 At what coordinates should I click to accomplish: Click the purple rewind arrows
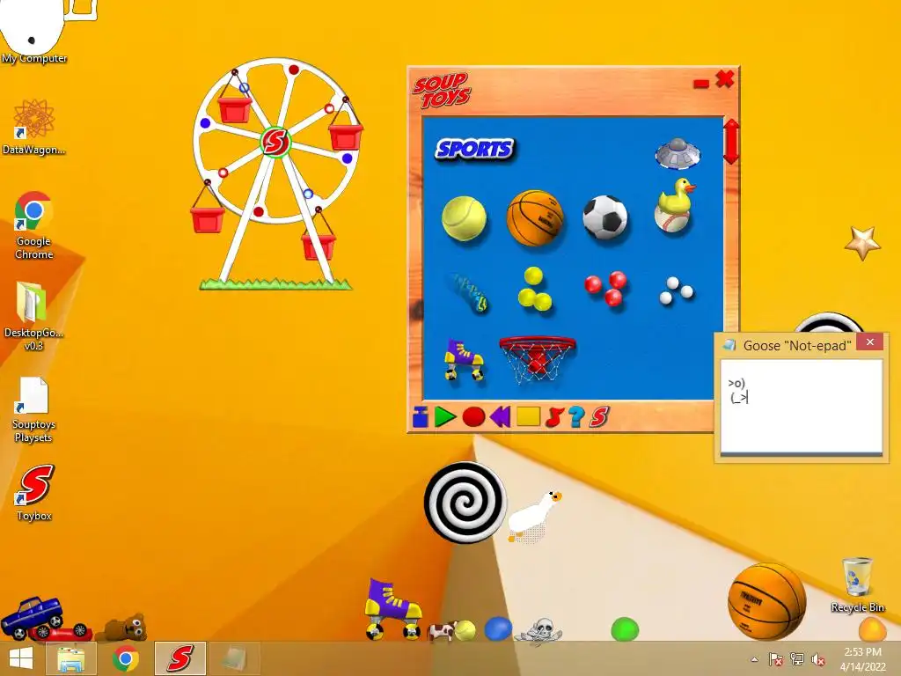pos(500,416)
